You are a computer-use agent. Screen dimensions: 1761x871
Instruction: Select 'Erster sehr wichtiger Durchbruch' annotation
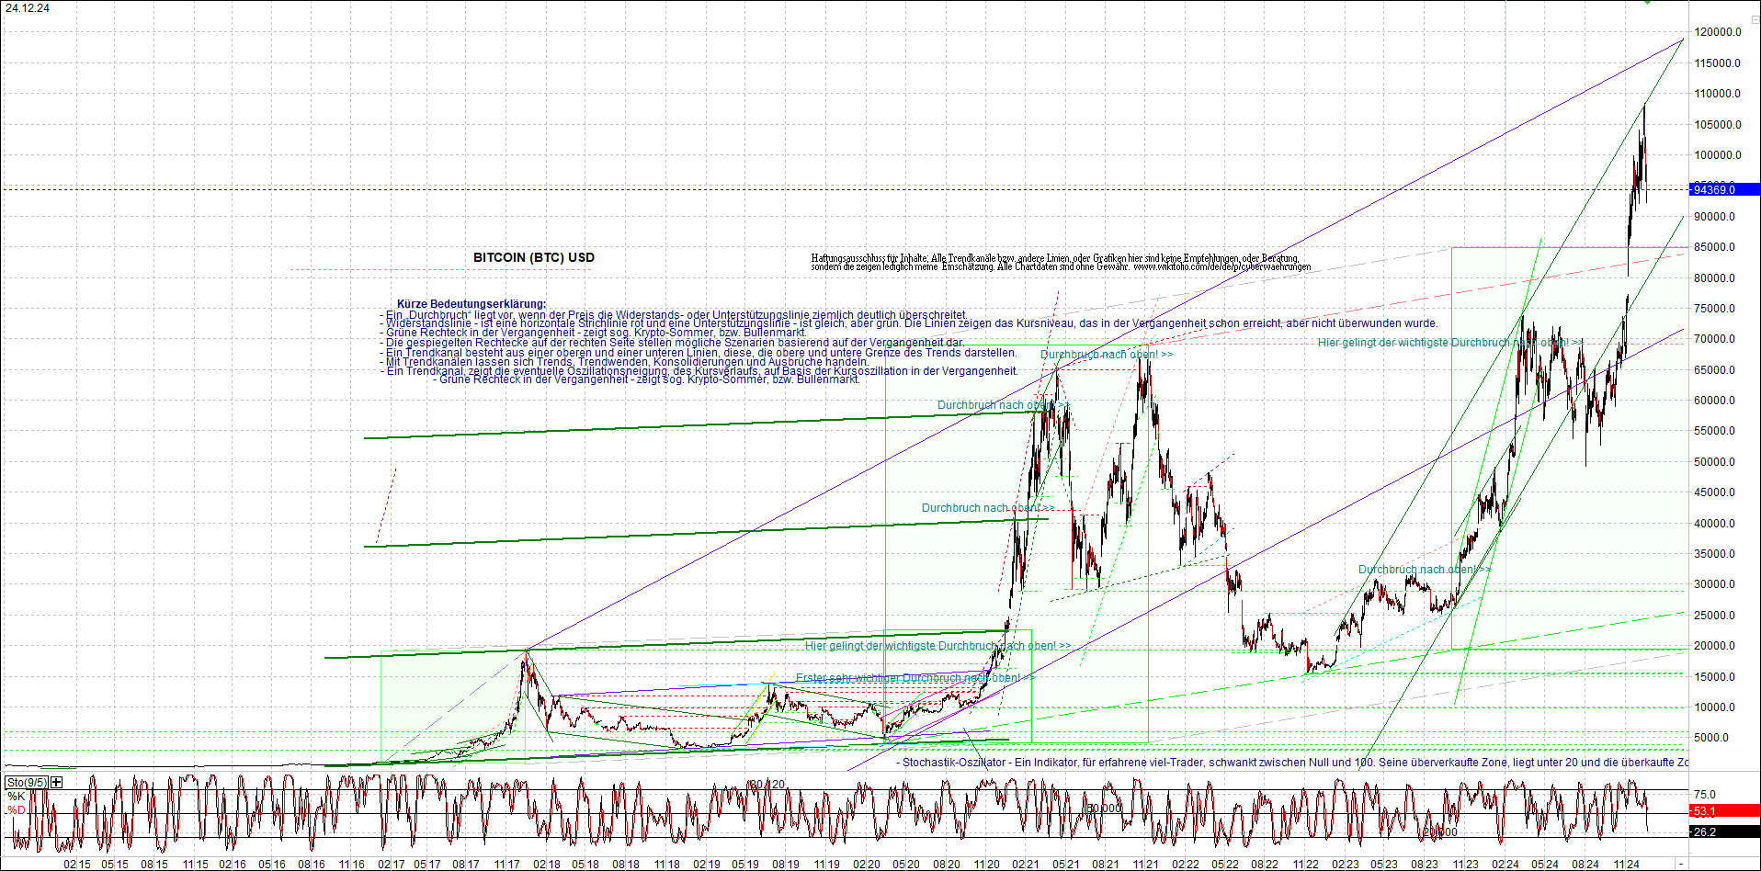tap(915, 678)
